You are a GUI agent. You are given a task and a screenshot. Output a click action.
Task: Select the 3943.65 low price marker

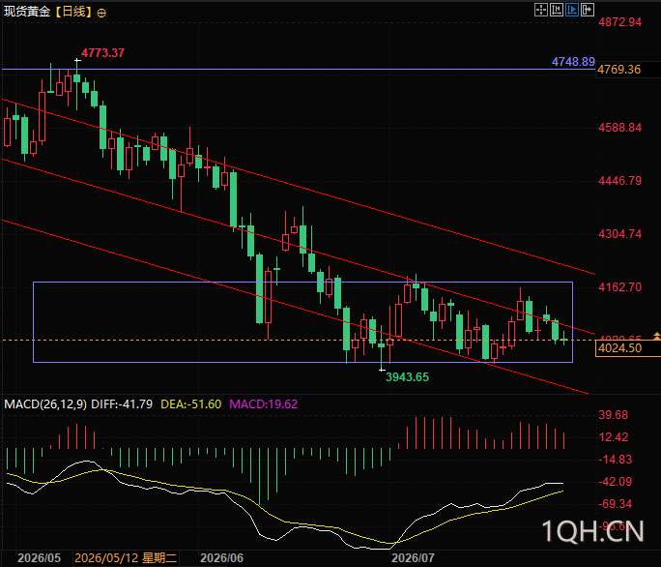coord(407,377)
